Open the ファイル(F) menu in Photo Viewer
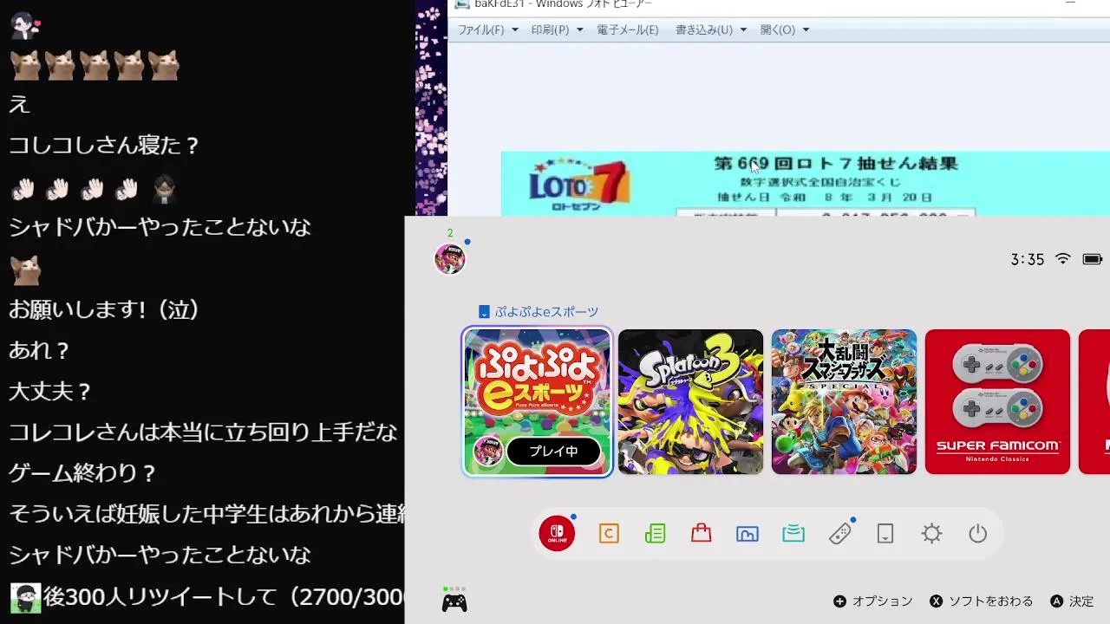This screenshot has width=1110, height=624. click(487, 29)
